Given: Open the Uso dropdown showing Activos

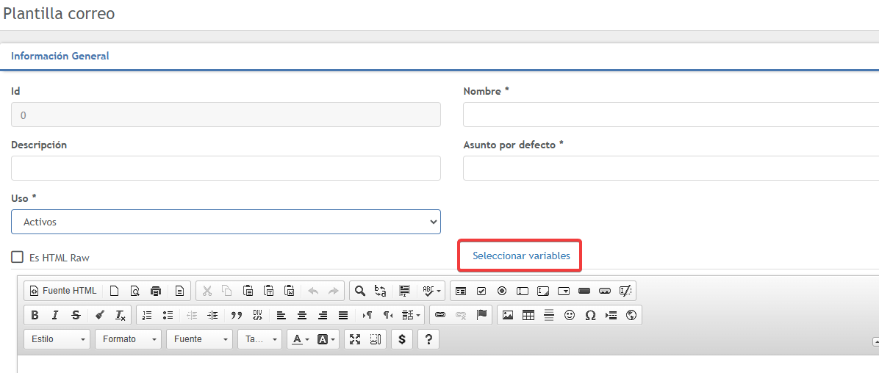Looking at the screenshot, I should click(x=226, y=222).
